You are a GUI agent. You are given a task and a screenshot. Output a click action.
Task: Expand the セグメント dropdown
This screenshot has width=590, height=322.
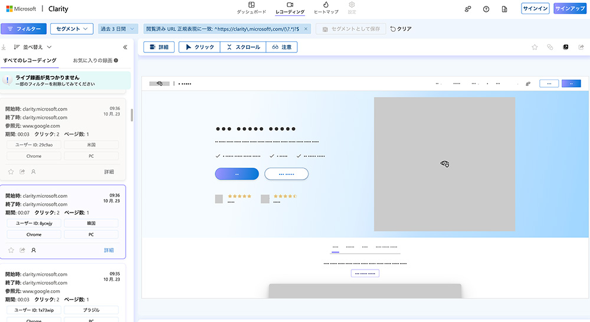(x=71, y=28)
